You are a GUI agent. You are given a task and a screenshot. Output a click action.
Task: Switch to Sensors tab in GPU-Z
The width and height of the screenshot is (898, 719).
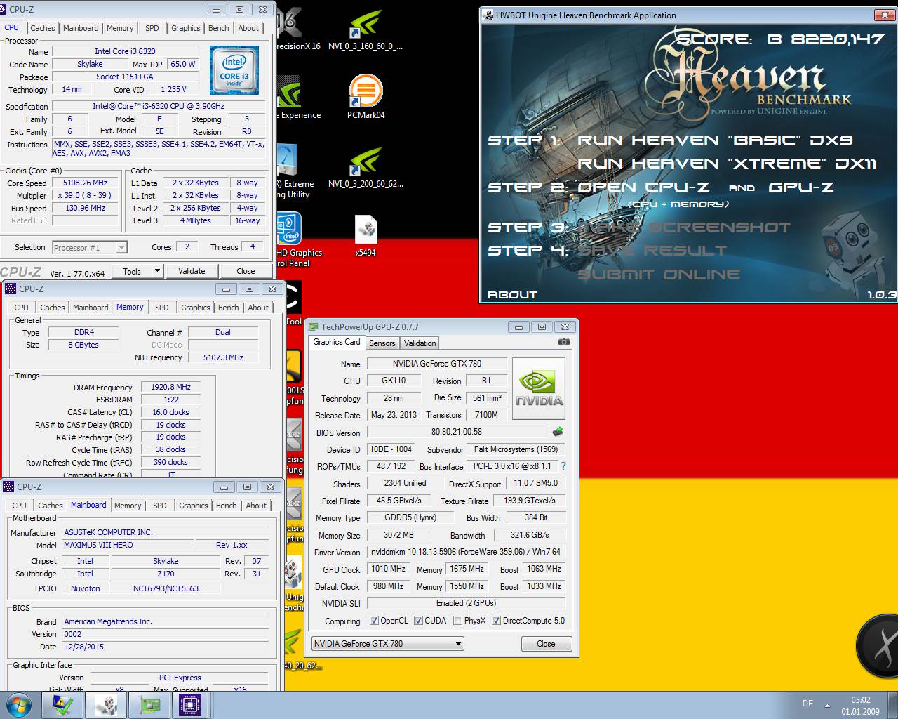tap(382, 343)
